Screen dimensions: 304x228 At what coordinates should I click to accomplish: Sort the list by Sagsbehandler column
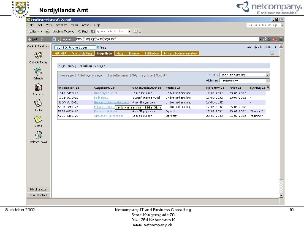pyautogui.click(x=147, y=88)
